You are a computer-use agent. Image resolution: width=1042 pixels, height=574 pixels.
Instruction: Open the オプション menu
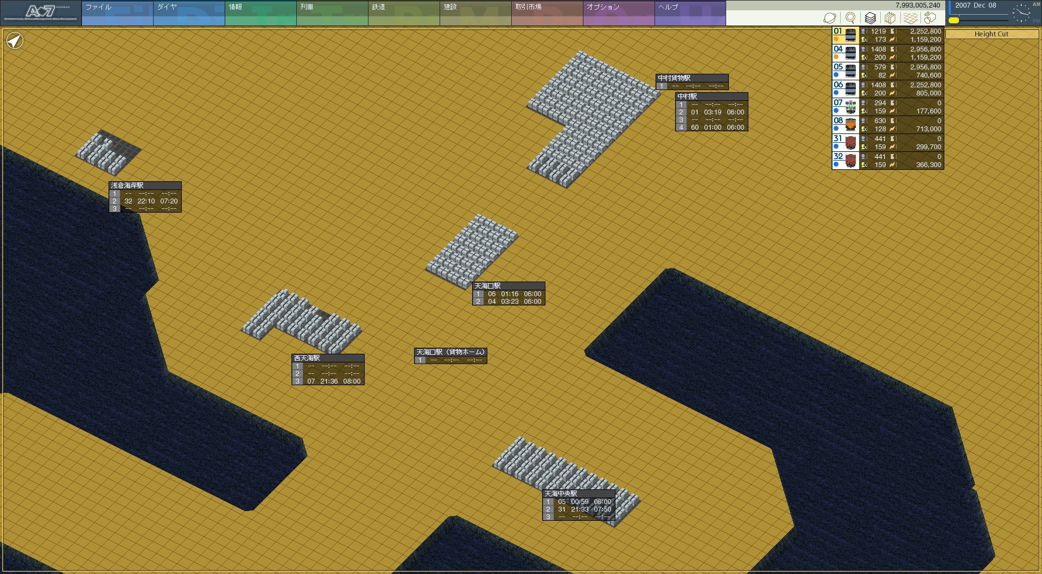tap(619, 13)
